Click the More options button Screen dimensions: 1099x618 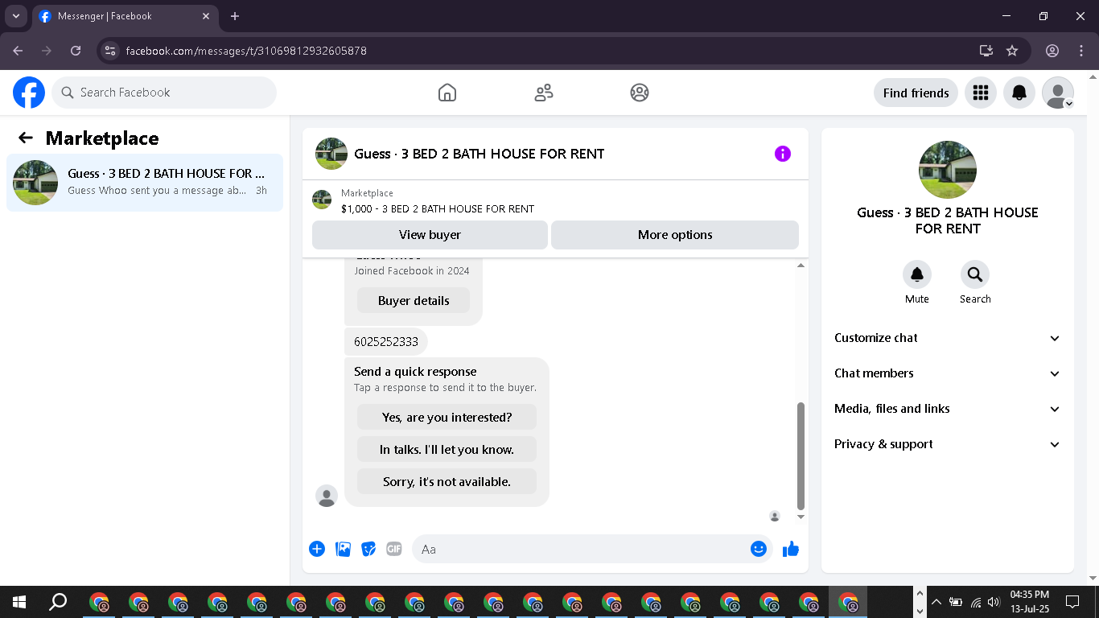pos(675,235)
